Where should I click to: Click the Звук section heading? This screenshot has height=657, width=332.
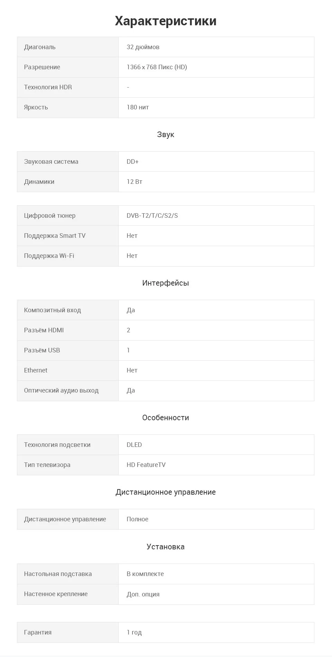[x=166, y=134]
